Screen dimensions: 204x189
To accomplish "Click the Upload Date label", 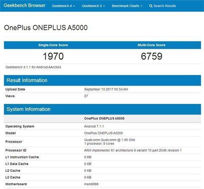I will (x=15, y=89).
